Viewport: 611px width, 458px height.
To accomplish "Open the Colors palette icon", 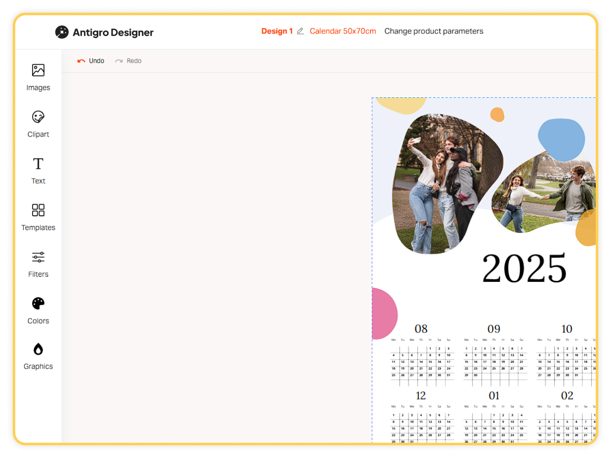I will (38, 304).
